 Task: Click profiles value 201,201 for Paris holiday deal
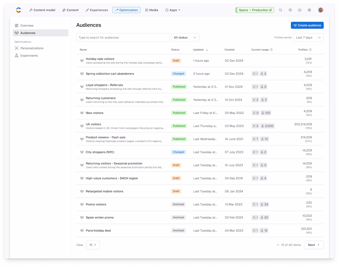pos(306,229)
